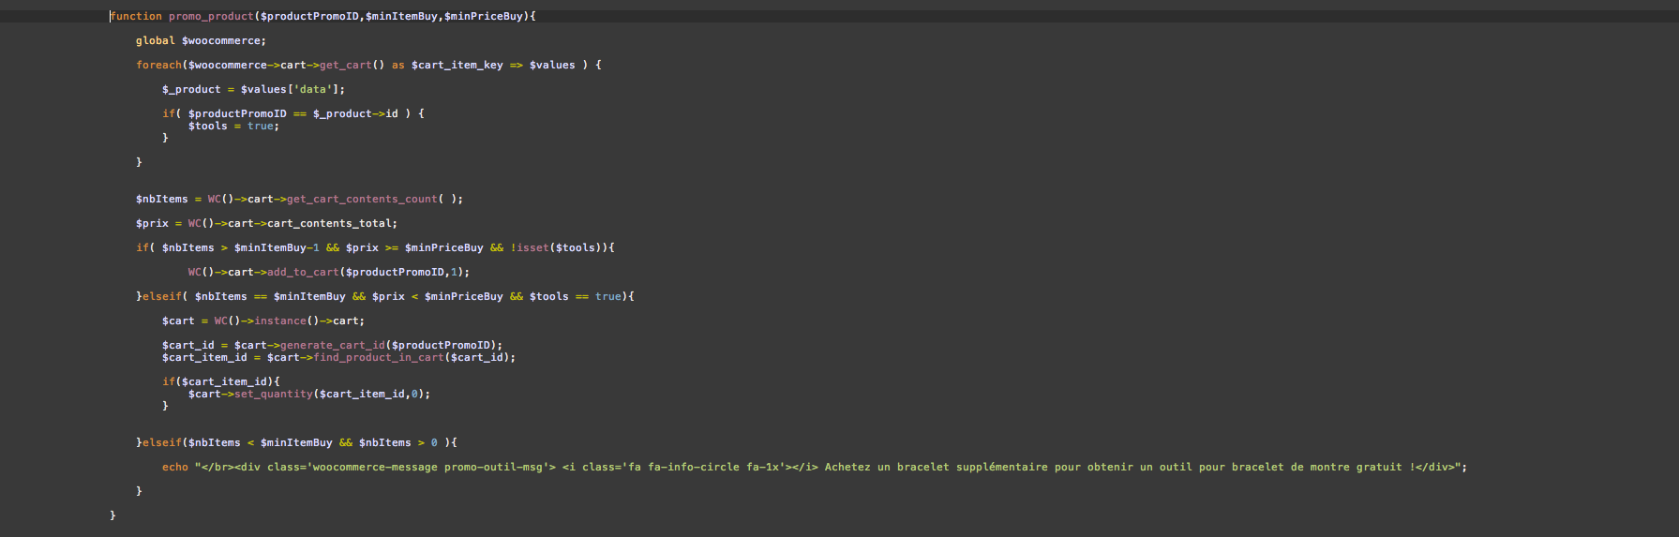Place cursor on global $woocommerce line
The image size is (1679, 537).
(x=201, y=40)
